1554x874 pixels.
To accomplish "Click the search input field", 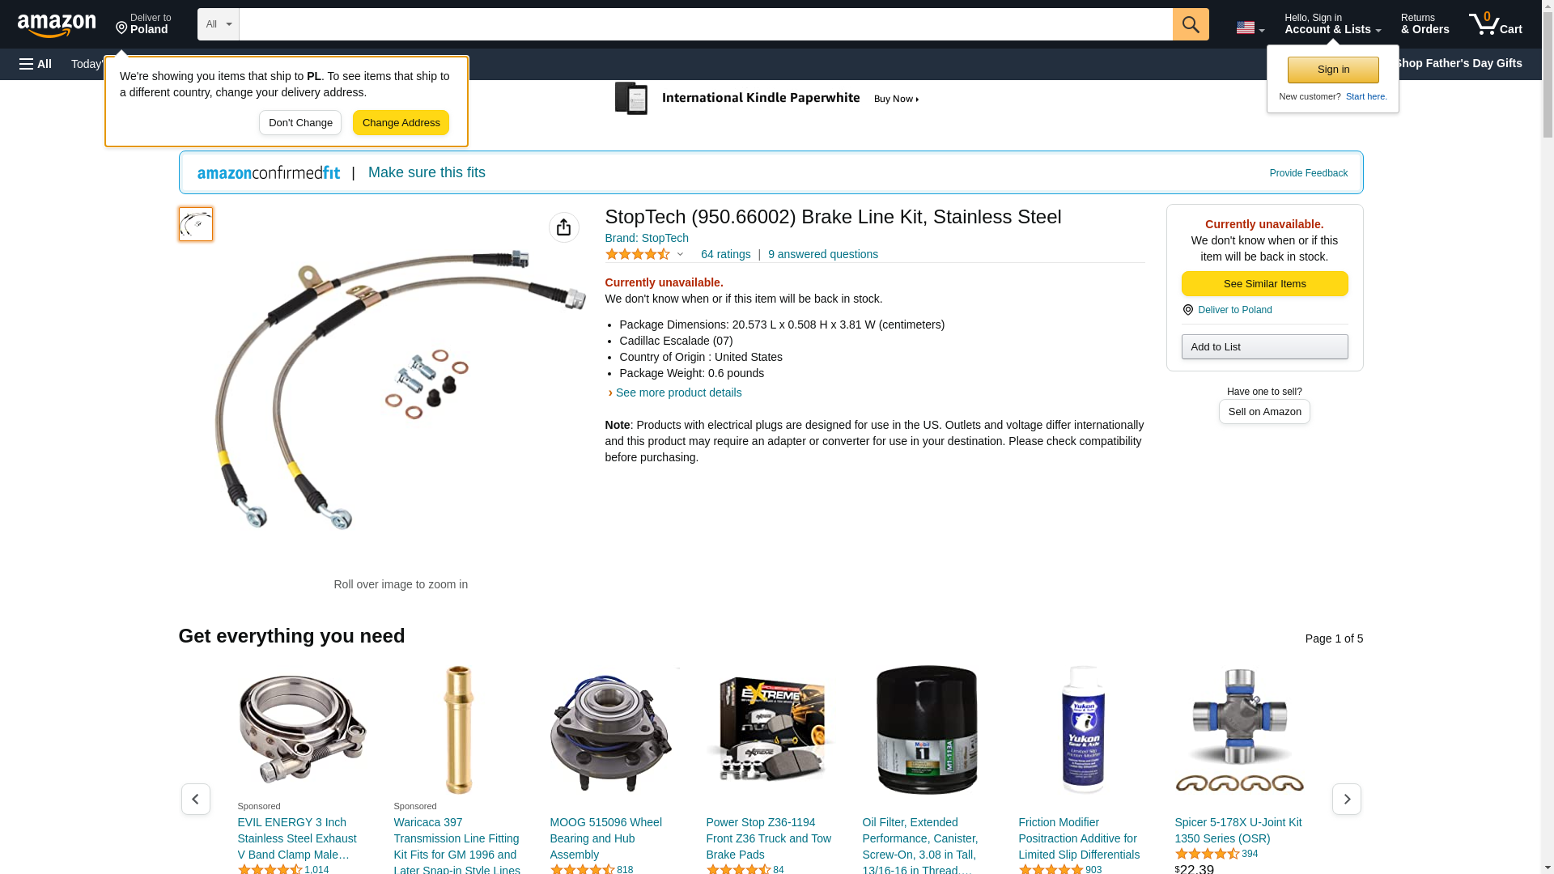I will click(706, 24).
